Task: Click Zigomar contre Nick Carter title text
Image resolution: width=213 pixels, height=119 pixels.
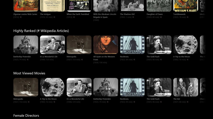Action: (25, 14)
